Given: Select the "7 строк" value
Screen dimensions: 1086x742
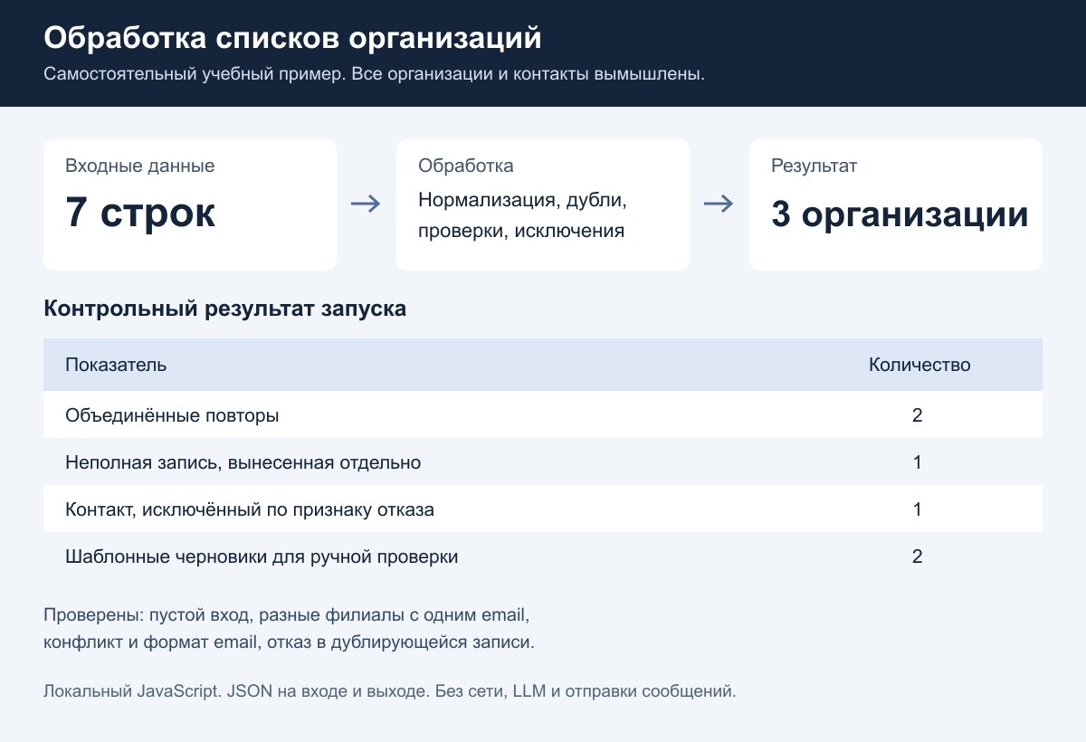Looking at the screenshot, I should point(140,214).
